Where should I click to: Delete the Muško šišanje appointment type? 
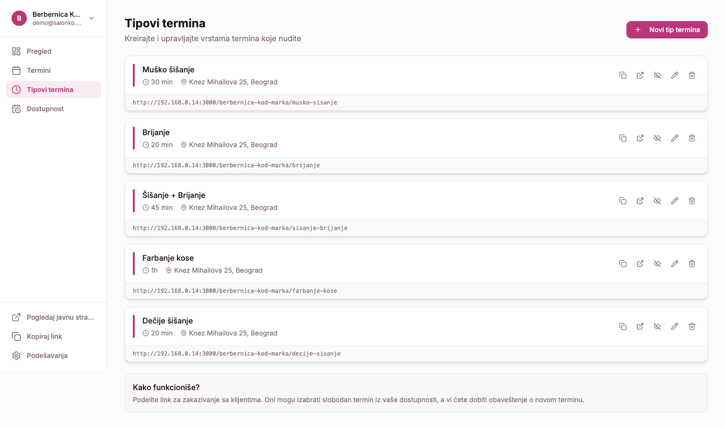pyautogui.click(x=692, y=75)
